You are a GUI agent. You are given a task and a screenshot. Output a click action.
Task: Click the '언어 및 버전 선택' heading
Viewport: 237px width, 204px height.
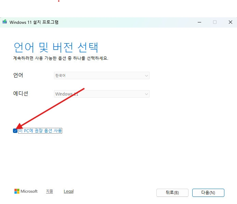click(56, 48)
